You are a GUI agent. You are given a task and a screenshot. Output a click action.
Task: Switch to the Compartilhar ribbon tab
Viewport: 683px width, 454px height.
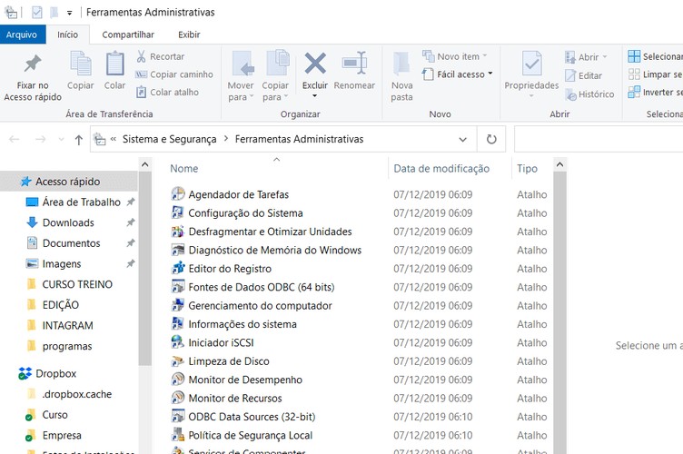pos(128,35)
